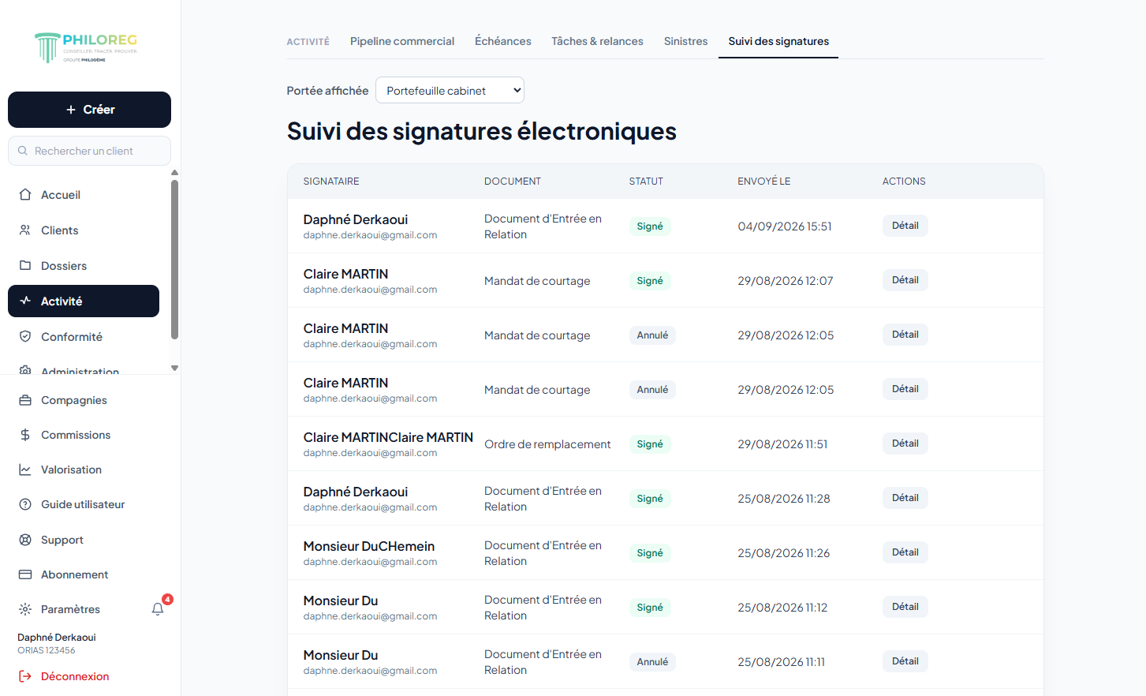The width and height of the screenshot is (1146, 696).
Task: Go to Tâches & relances tab
Action: coord(597,41)
